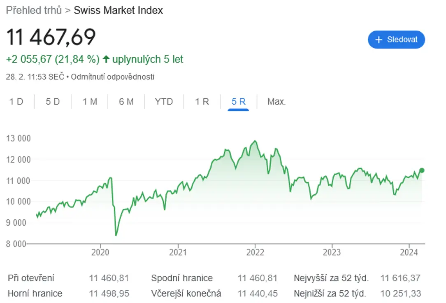
Task: Click the green current-value dot on chart
Action: (422, 170)
